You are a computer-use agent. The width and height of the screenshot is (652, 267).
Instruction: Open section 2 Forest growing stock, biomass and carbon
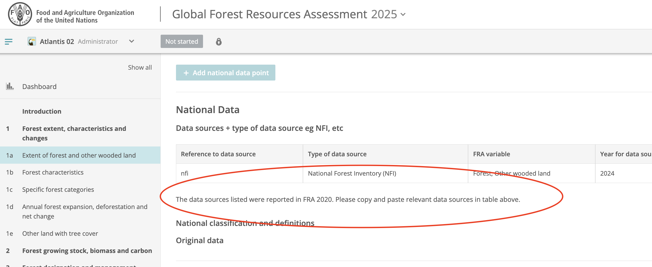tap(87, 251)
